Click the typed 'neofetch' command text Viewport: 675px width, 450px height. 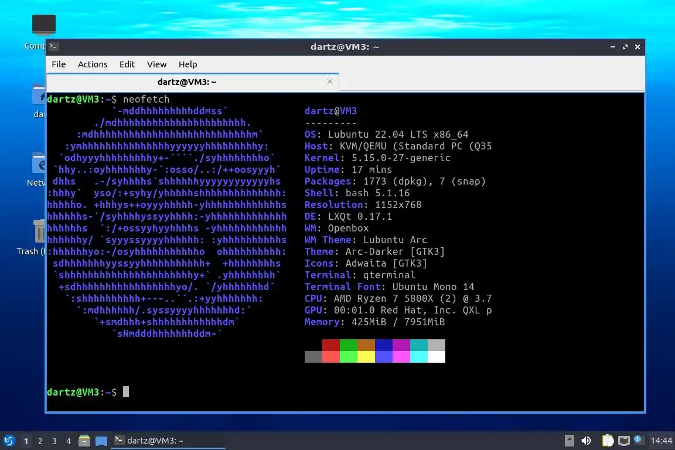point(146,99)
